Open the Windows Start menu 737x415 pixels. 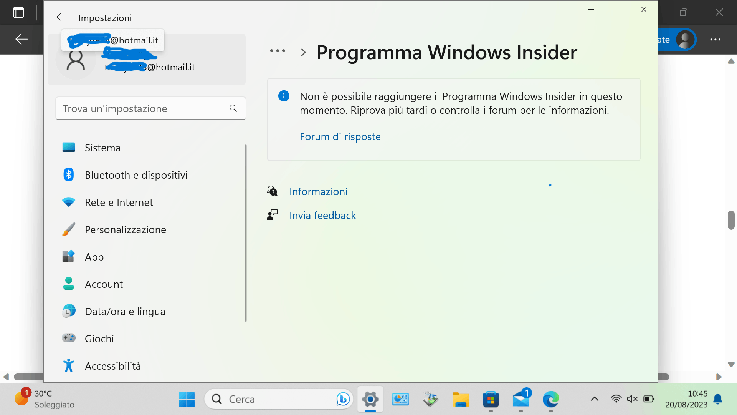click(187, 399)
